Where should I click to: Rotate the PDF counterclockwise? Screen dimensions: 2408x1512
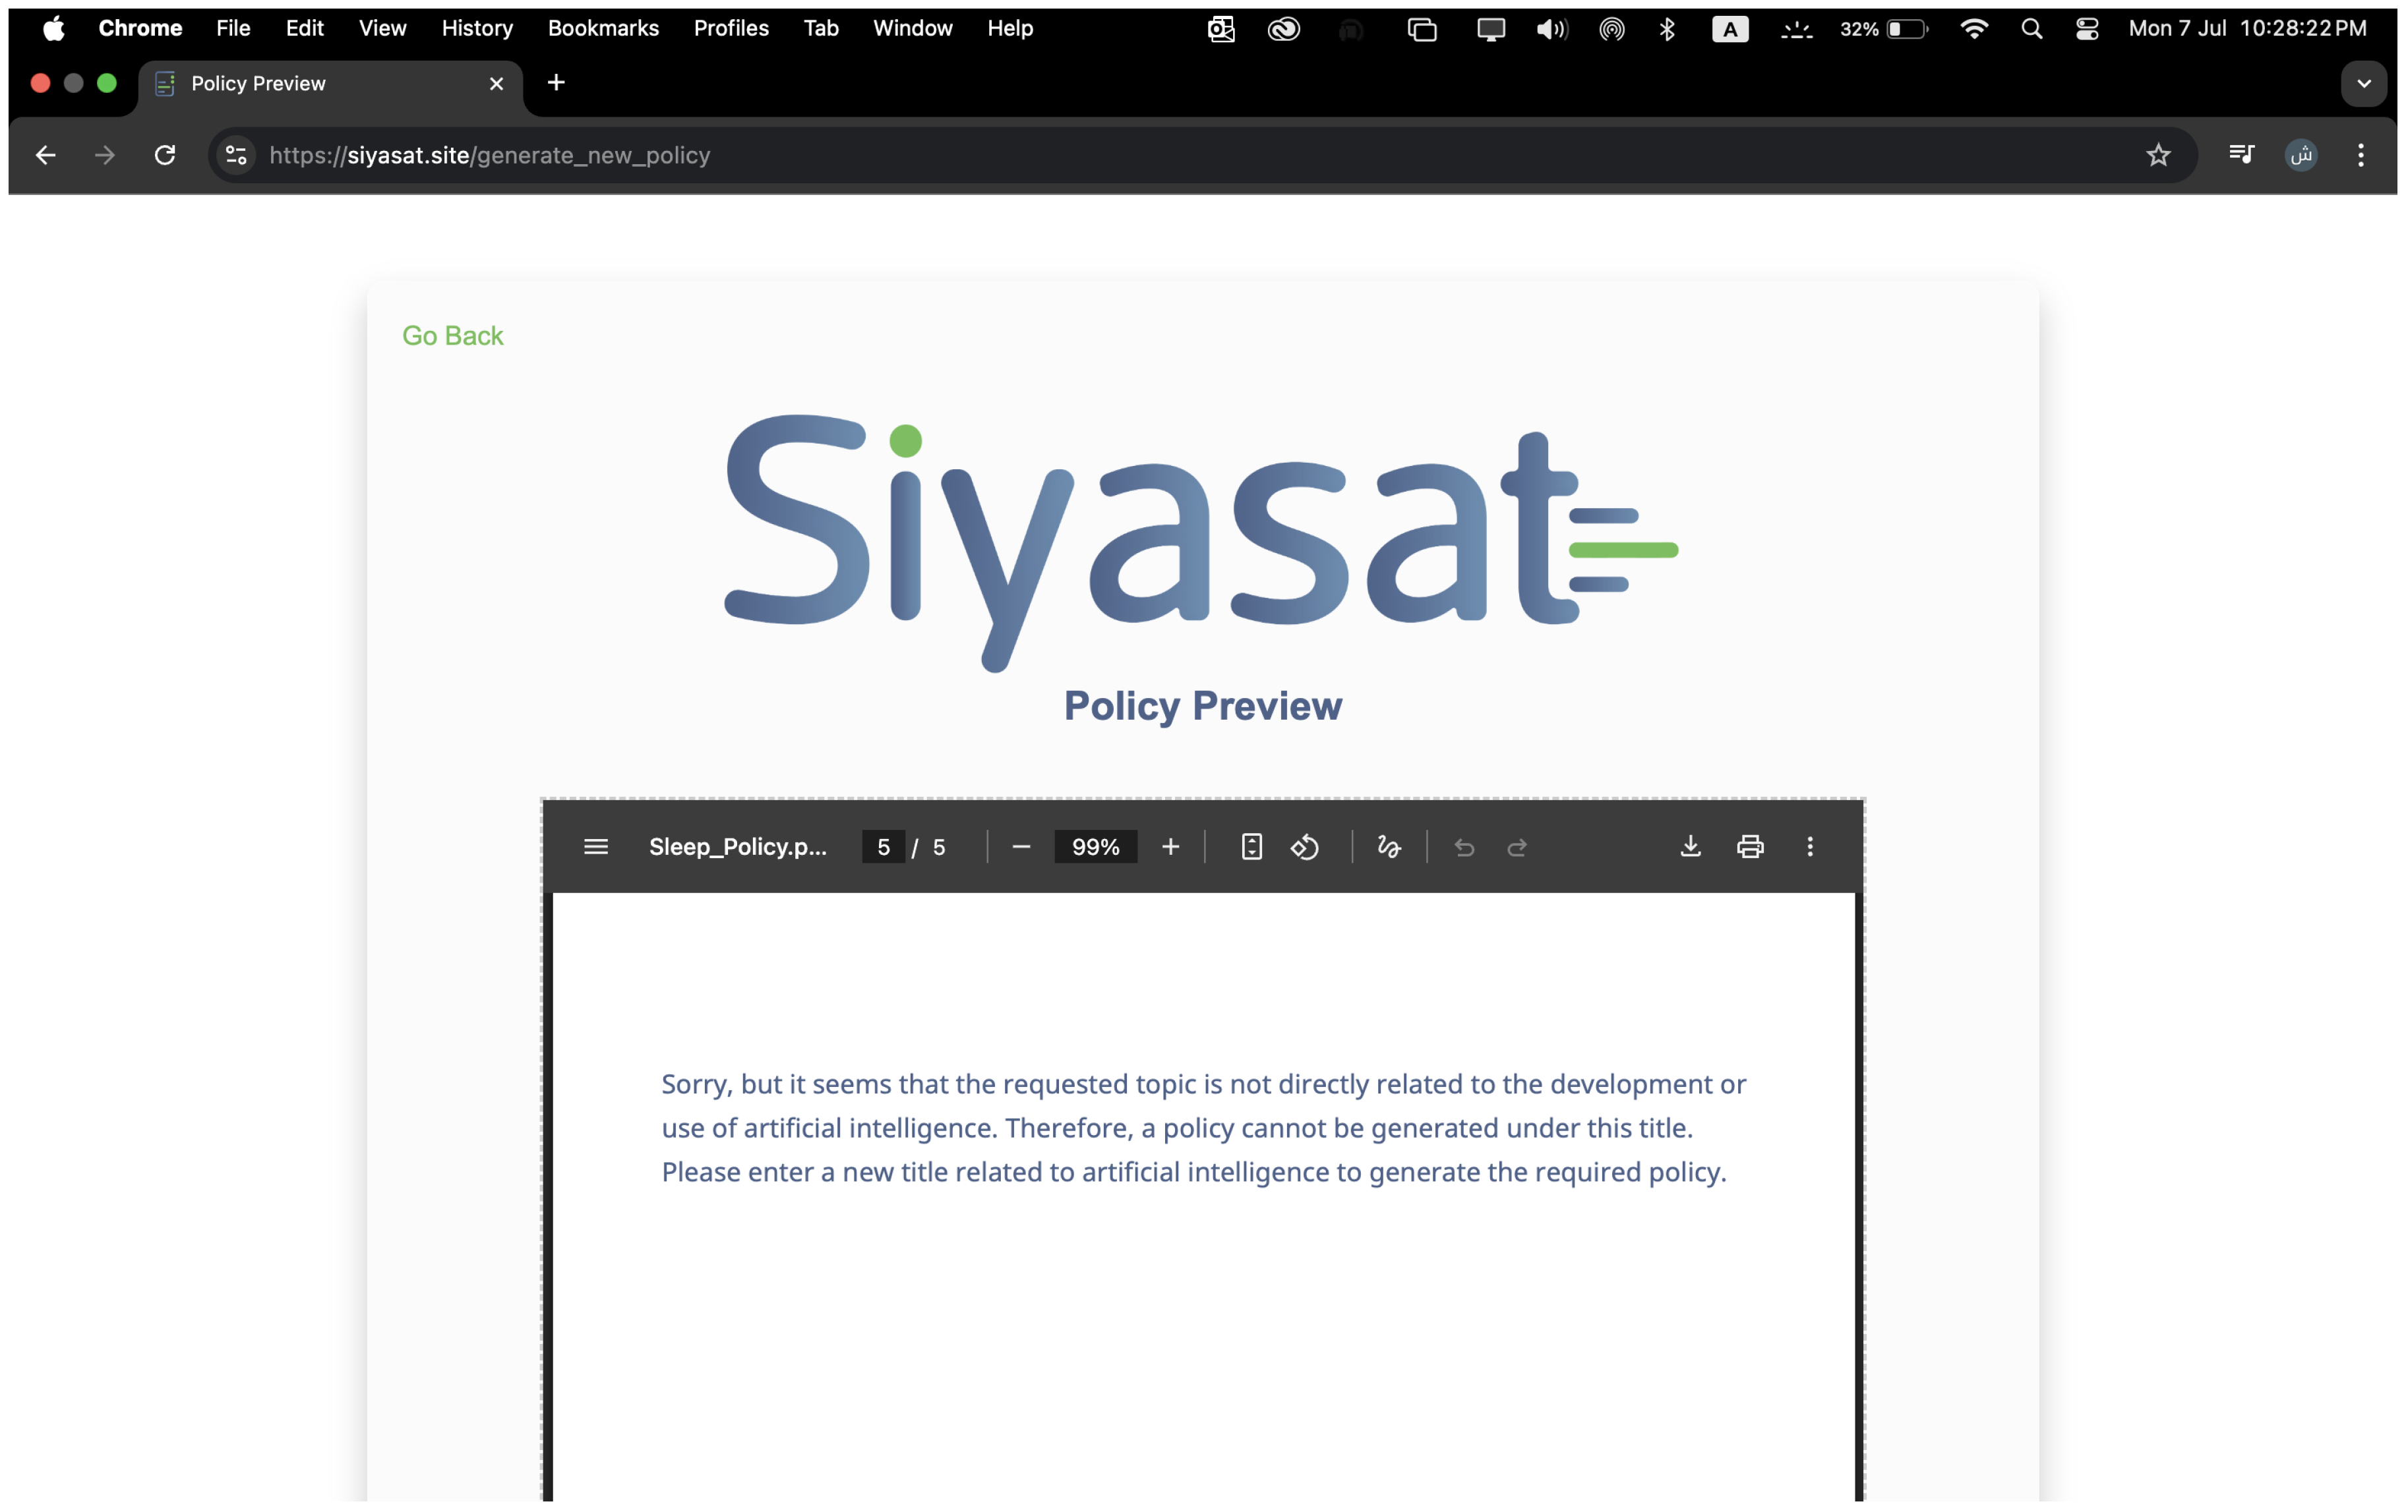(x=1305, y=846)
